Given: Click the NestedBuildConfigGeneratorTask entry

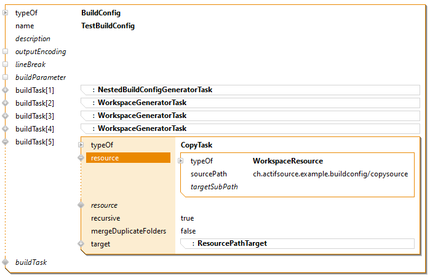Looking at the screenshot, I should pyautogui.click(x=154, y=90).
